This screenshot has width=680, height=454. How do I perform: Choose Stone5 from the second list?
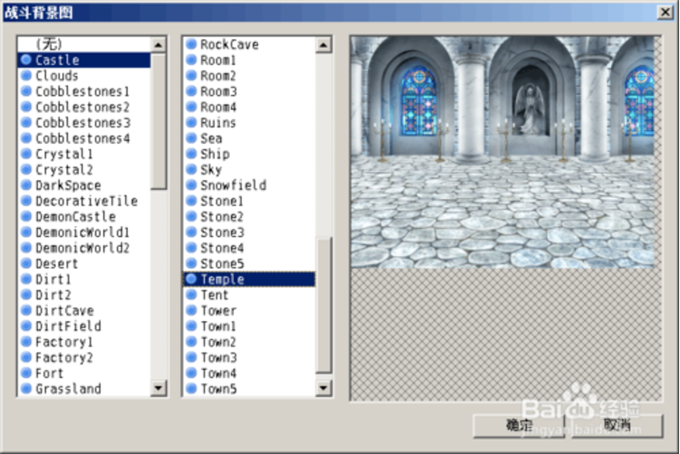tap(221, 264)
